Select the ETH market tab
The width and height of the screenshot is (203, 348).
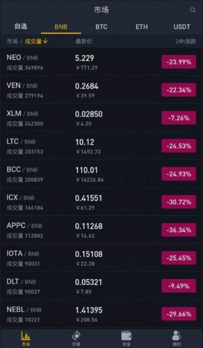(x=141, y=27)
